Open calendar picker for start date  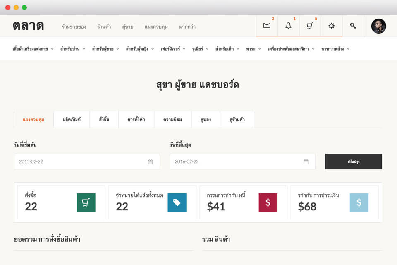(151, 161)
